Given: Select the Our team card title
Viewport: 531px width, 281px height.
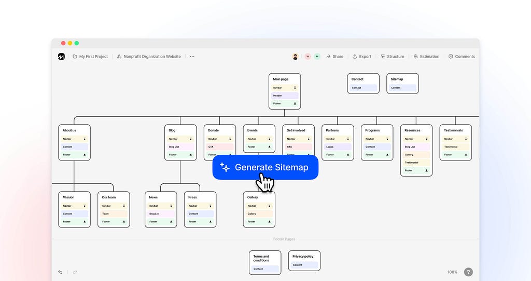Looking at the screenshot, I should [x=109, y=197].
